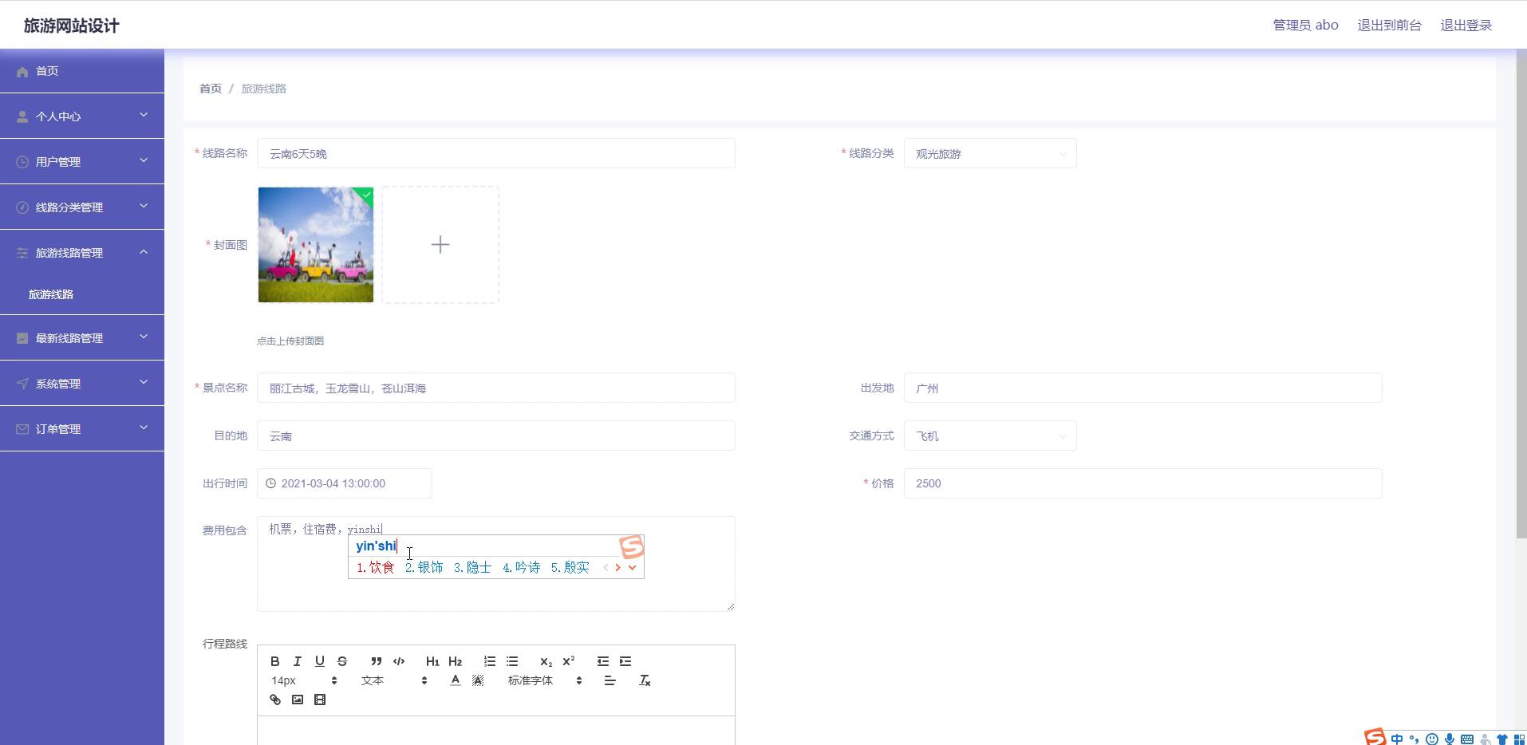Toggle strikethrough formatting in the editor
Screen dimensions: 1527x745
pyautogui.click(x=342, y=661)
